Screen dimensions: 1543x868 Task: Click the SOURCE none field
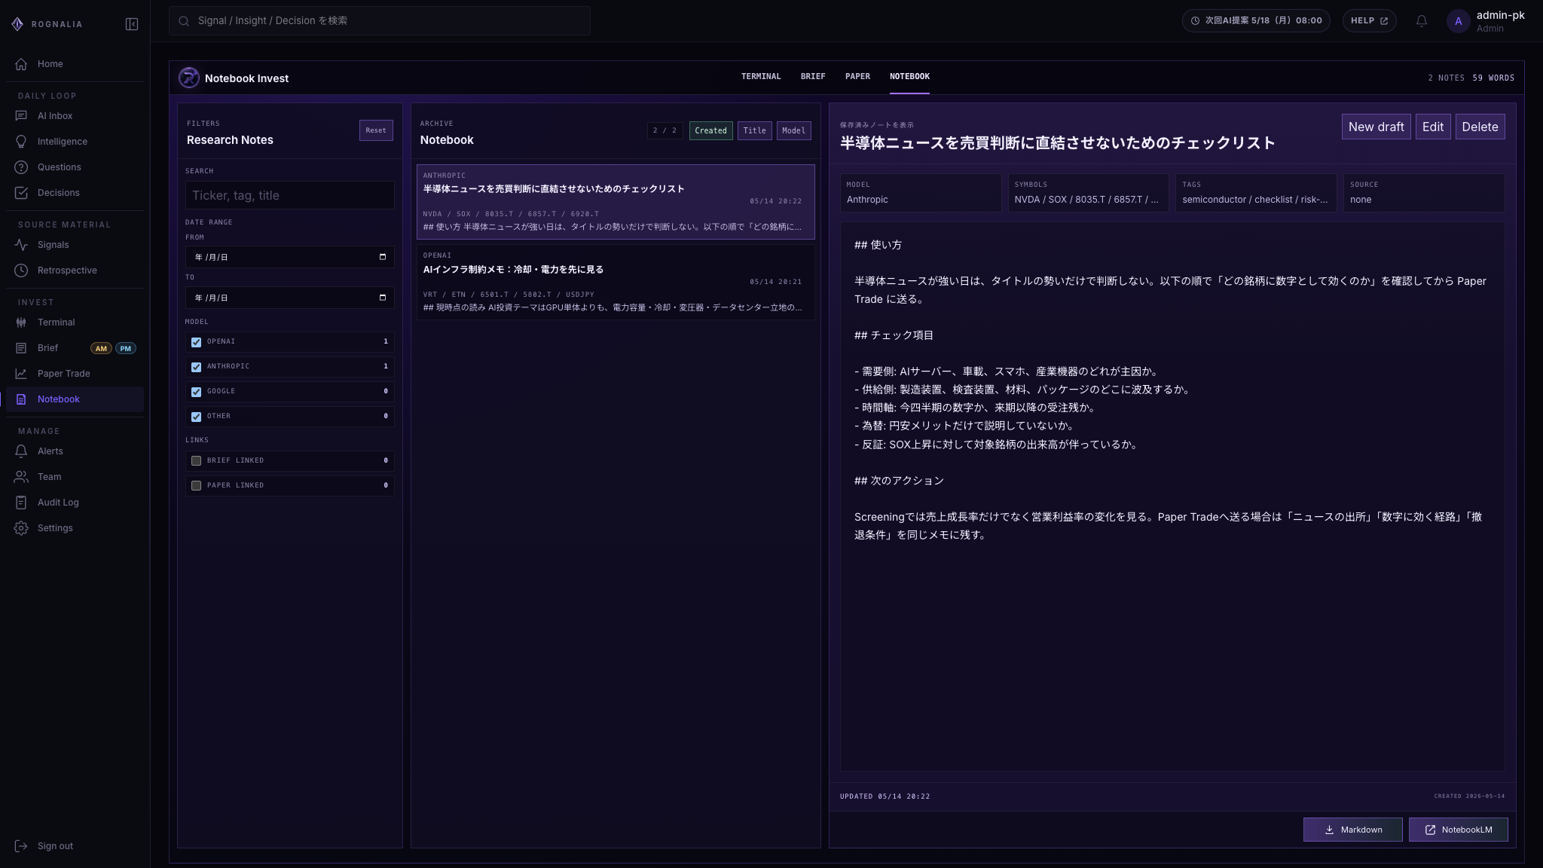1424,193
